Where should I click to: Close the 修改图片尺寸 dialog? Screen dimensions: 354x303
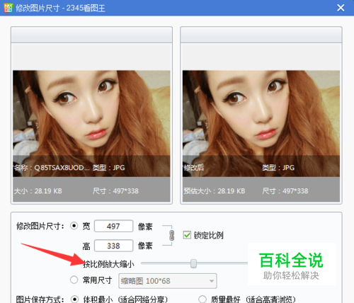coord(341,8)
